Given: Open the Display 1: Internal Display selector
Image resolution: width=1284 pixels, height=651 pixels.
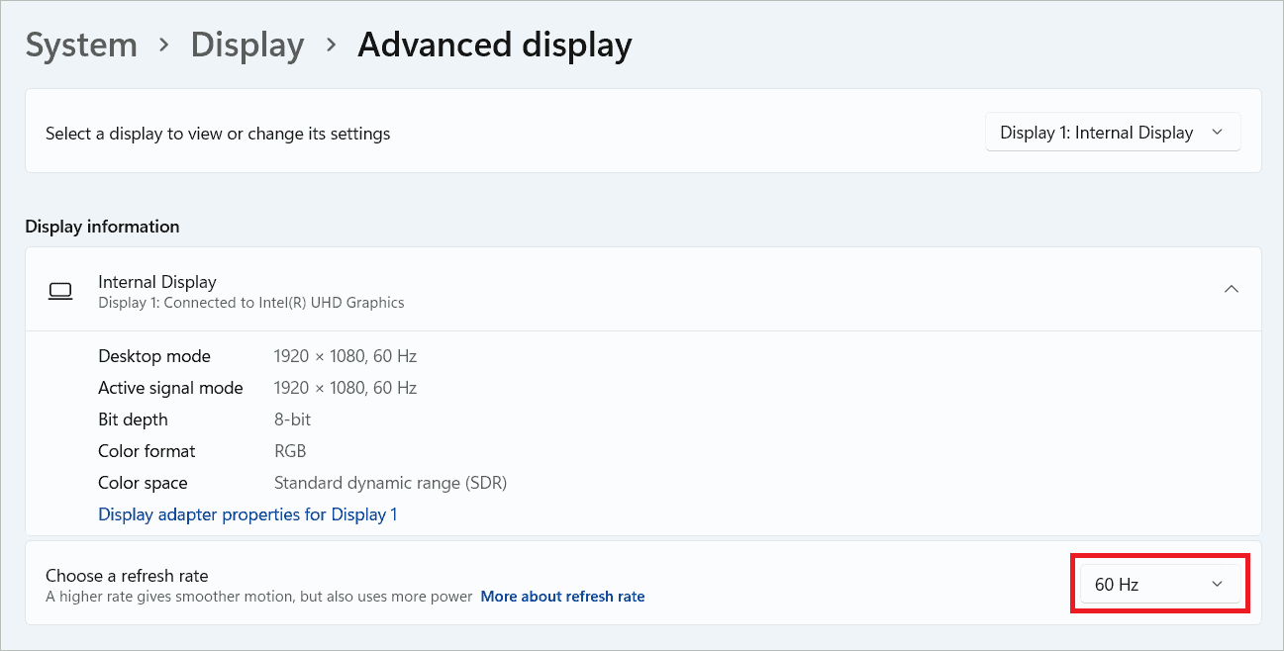Looking at the screenshot, I should click(x=1111, y=132).
